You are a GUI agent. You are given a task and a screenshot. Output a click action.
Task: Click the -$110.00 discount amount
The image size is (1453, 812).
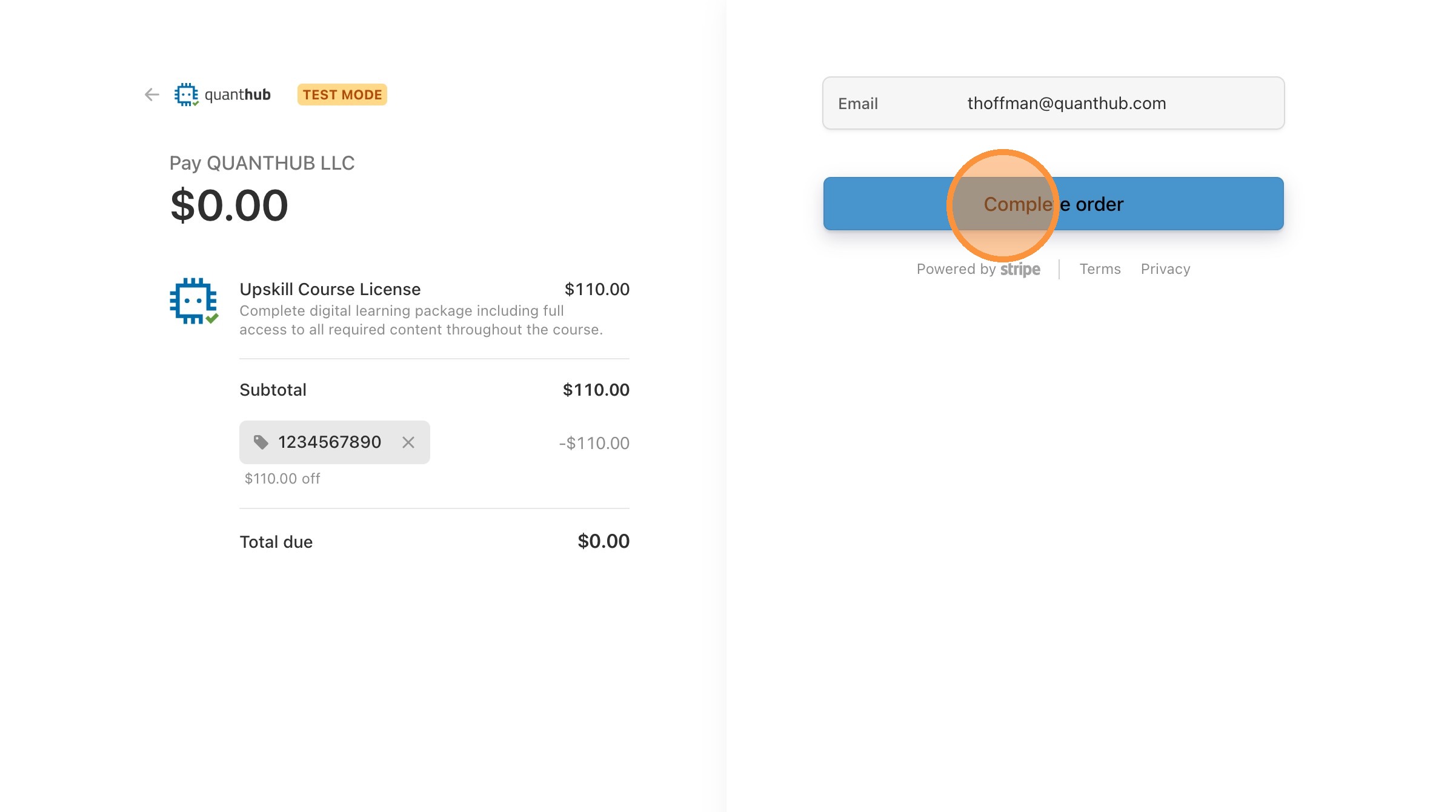[x=594, y=443]
